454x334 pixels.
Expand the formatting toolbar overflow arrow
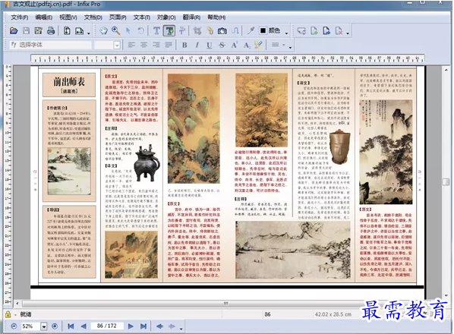(290, 48)
